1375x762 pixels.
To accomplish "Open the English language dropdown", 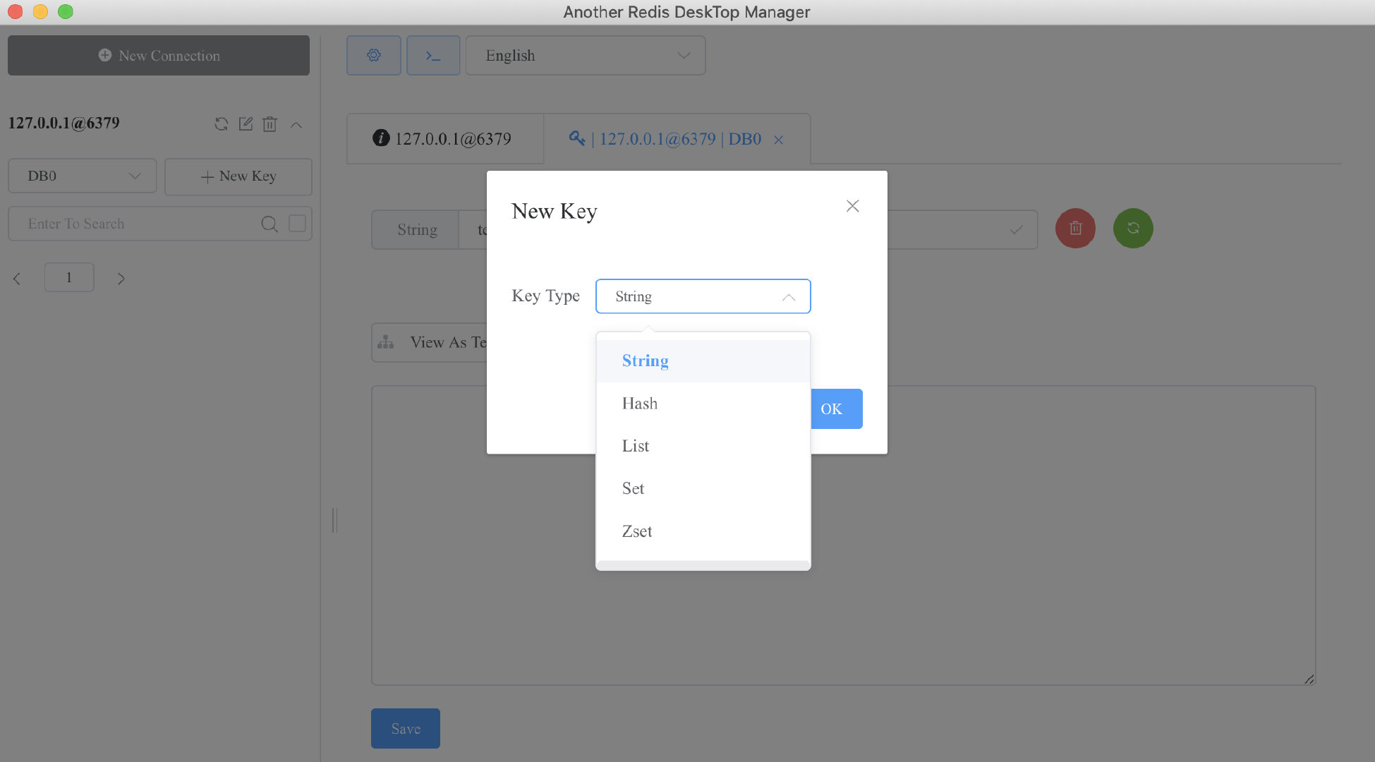I will (586, 55).
